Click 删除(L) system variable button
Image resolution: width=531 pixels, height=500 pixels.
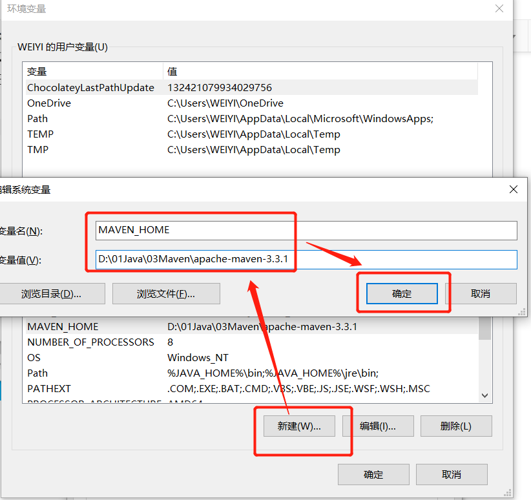[456, 426]
